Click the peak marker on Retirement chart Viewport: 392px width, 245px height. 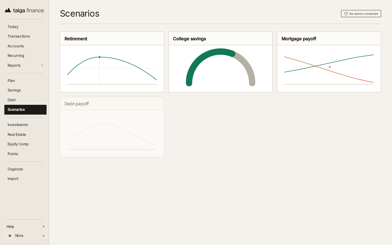tap(99, 57)
